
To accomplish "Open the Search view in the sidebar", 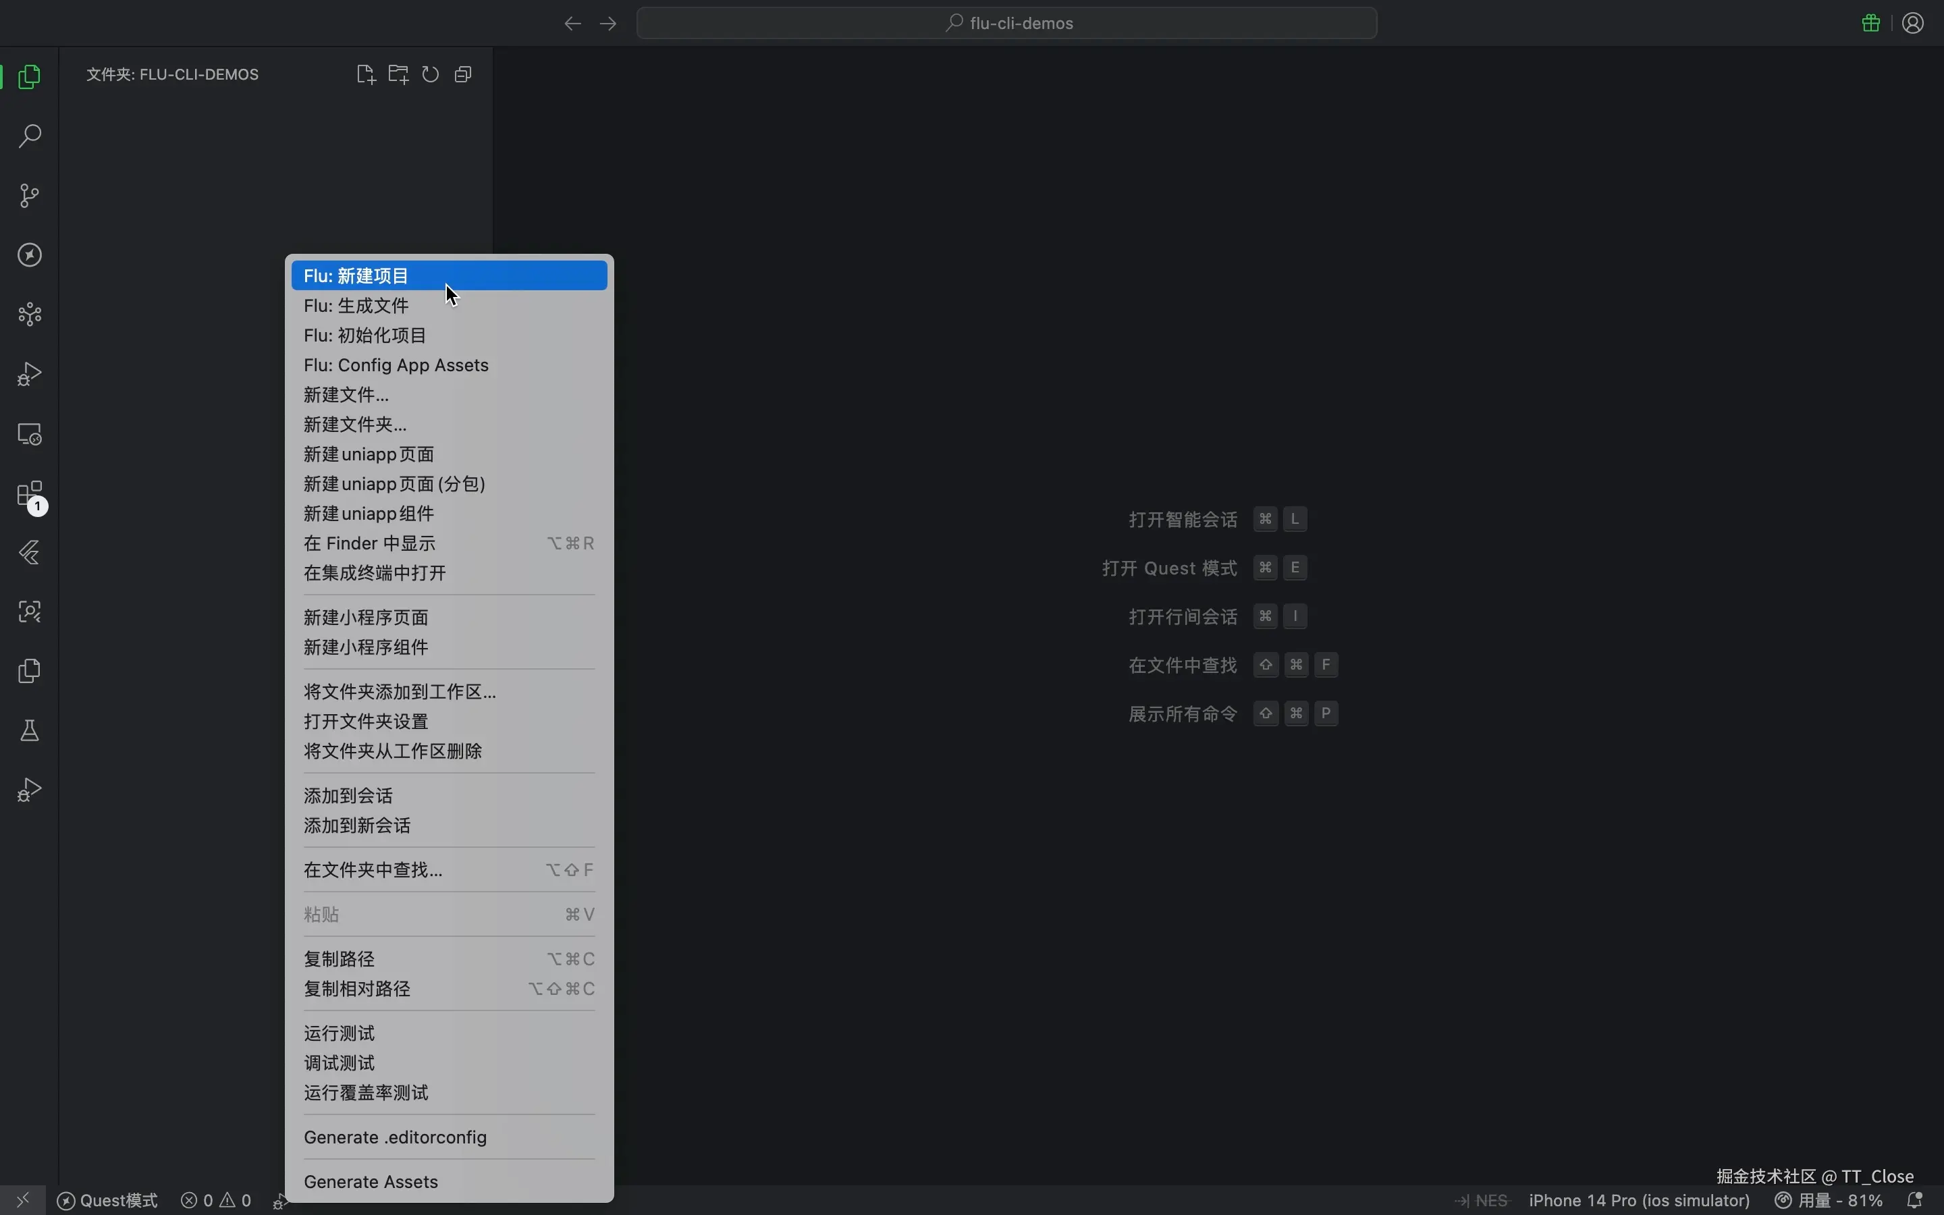I will [x=29, y=136].
